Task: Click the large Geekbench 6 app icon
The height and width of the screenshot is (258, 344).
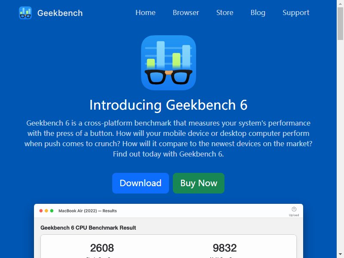Action: click(169, 63)
